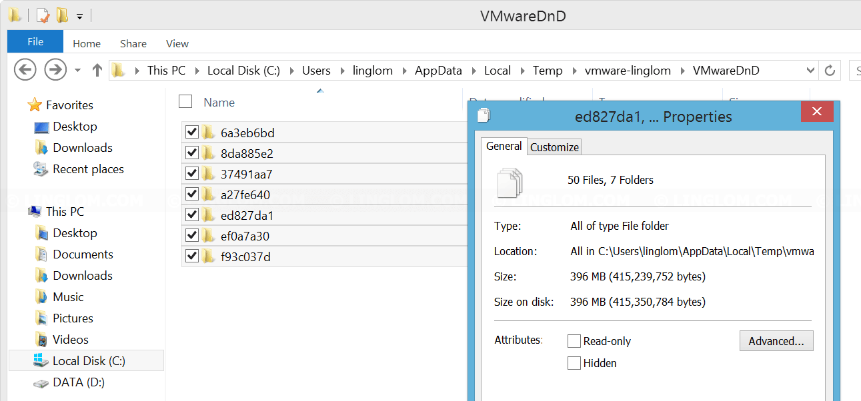Click the f93c037d folder icon
861x401 pixels.
click(x=209, y=256)
